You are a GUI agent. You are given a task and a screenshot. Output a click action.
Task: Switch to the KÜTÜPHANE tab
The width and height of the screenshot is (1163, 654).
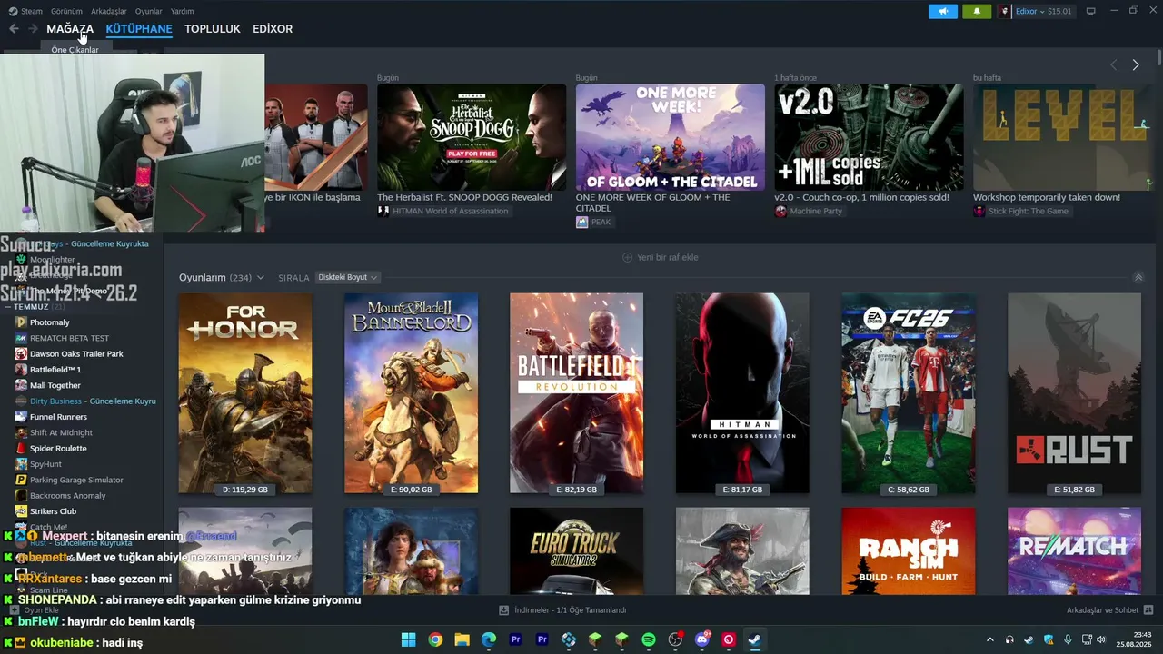click(139, 29)
